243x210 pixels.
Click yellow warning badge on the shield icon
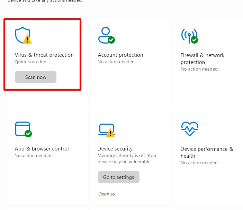pos(27,40)
